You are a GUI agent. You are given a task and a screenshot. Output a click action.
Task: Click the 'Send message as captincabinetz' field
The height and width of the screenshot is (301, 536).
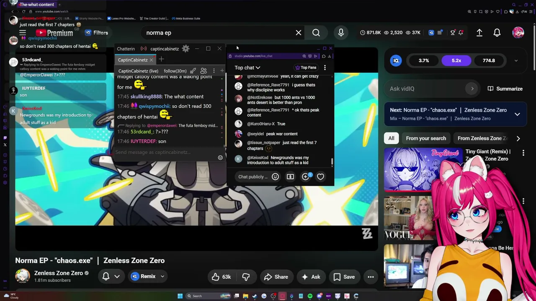(165, 152)
